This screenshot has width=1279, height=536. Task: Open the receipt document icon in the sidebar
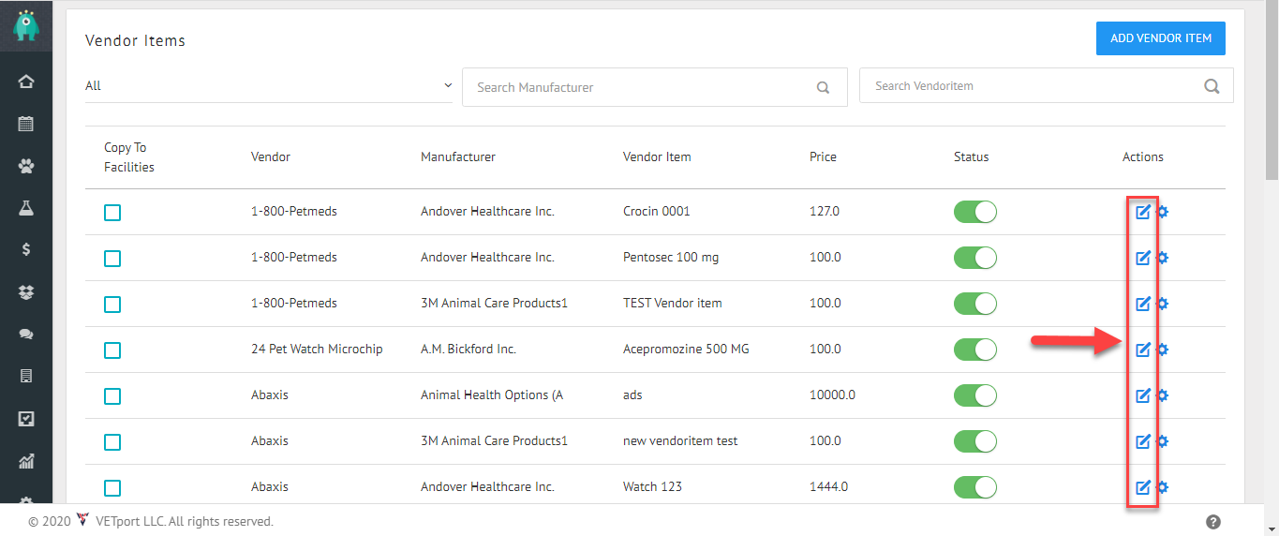tap(26, 376)
